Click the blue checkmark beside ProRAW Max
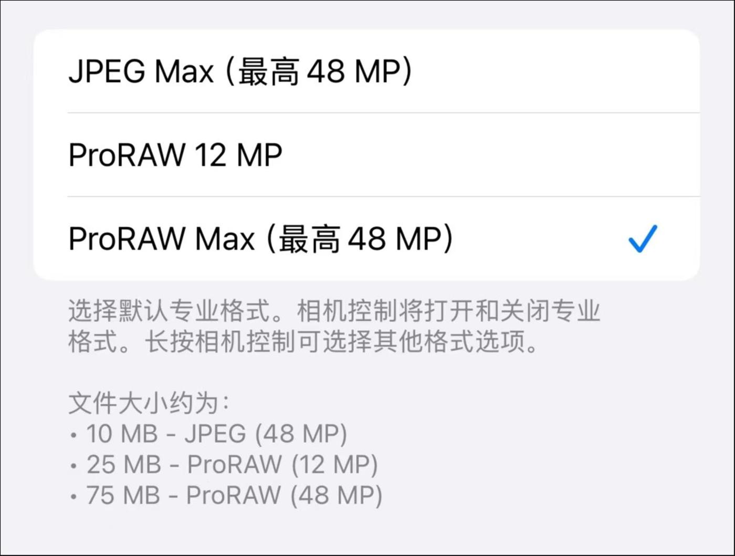Screen dimensions: 735x556 coord(643,238)
